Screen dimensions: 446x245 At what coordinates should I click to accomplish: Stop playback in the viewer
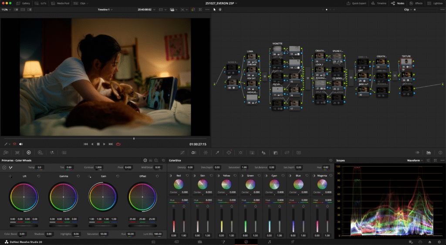coord(98,144)
